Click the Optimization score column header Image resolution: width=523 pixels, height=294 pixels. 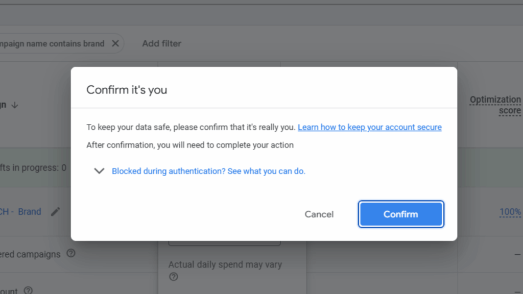click(495, 105)
